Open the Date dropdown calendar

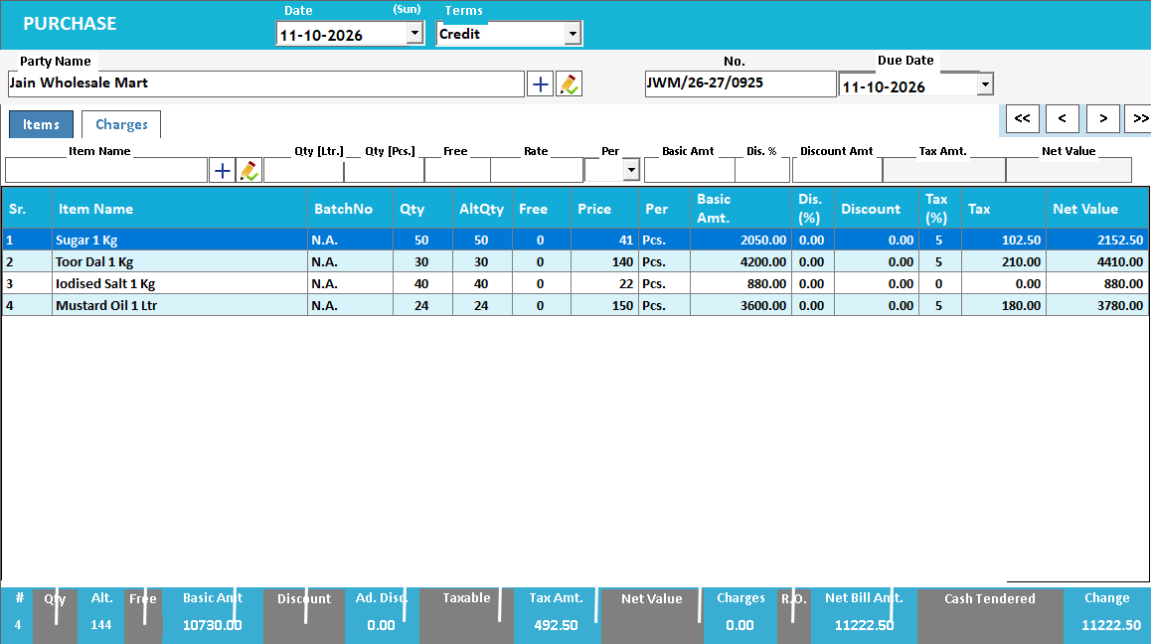coord(414,33)
